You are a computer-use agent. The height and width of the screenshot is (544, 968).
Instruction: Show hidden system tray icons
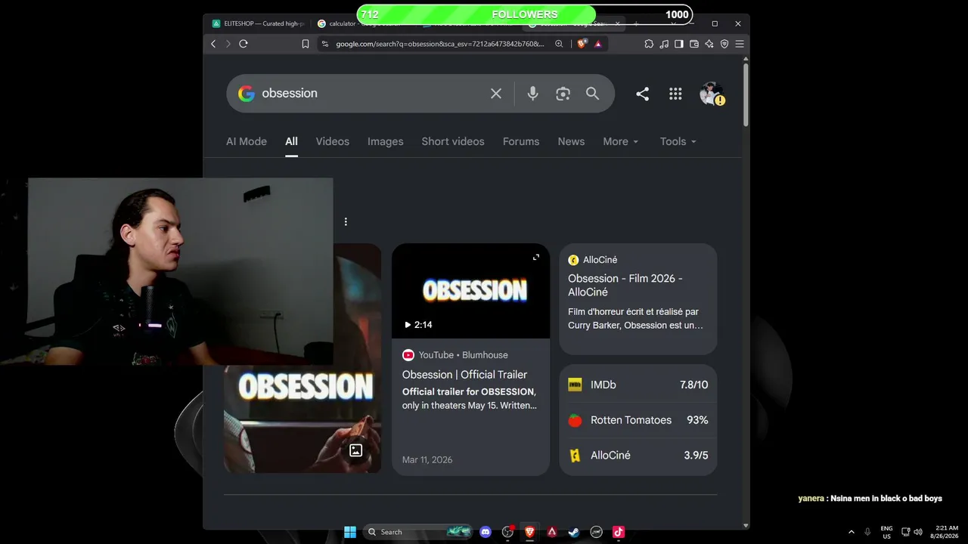[851, 532]
